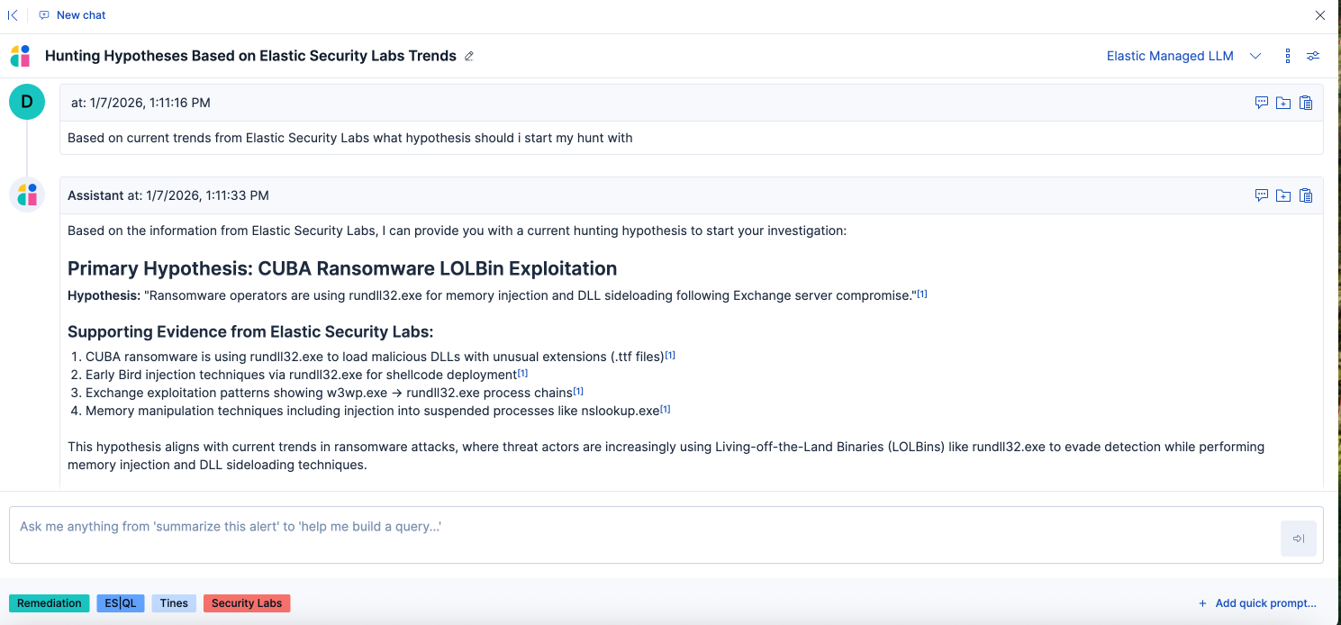The image size is (1341, 625).
Task: Click the user question about Elastic Security Labs trends
Action: click(x=350, y=138)
